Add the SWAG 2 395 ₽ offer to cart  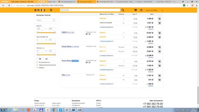pos(160,37)
